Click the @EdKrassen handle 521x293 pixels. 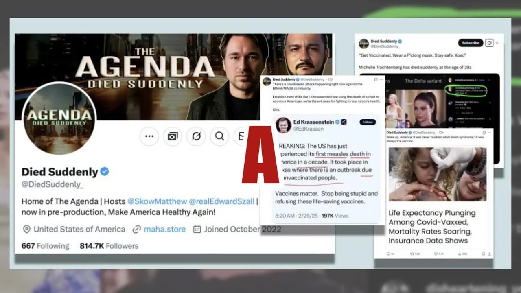click(309, 129)
